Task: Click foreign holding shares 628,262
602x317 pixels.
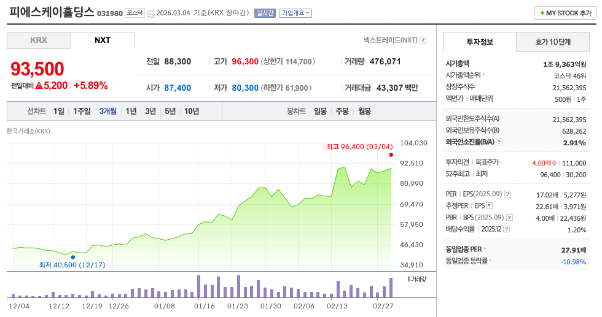Action: click(x=574, y=131)
